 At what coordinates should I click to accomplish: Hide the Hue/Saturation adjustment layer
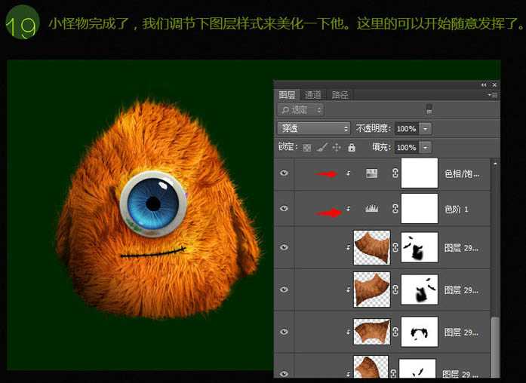point(285,173)
